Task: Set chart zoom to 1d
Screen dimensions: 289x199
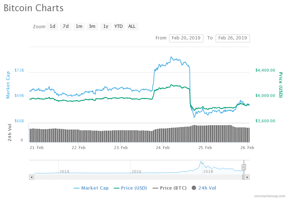Action: coord(52,26)
